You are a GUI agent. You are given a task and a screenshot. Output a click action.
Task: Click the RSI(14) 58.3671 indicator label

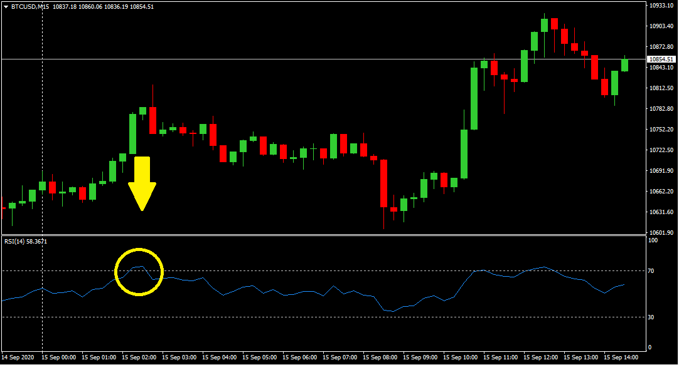26,242
